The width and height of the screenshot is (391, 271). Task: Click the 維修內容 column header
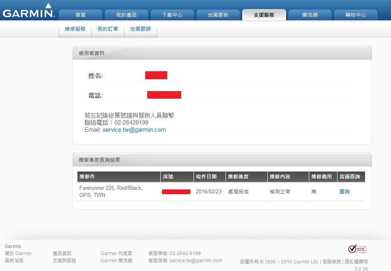[x=288, y=177]
